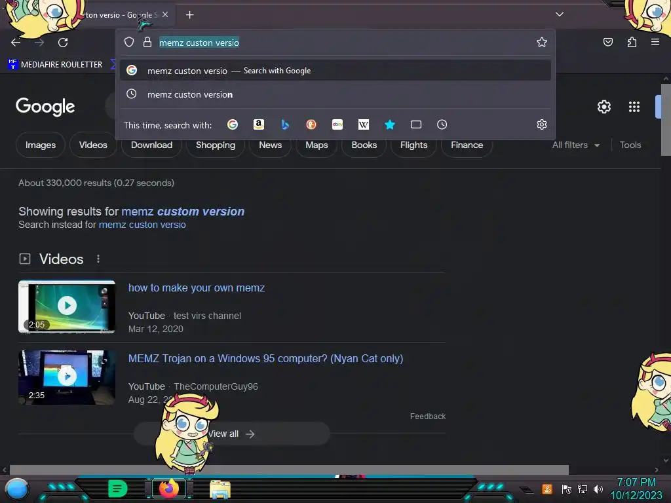Viewport: 671px width, 503px height.
Task: Open the Action Center flag tray icon
Action: [566, 489]
